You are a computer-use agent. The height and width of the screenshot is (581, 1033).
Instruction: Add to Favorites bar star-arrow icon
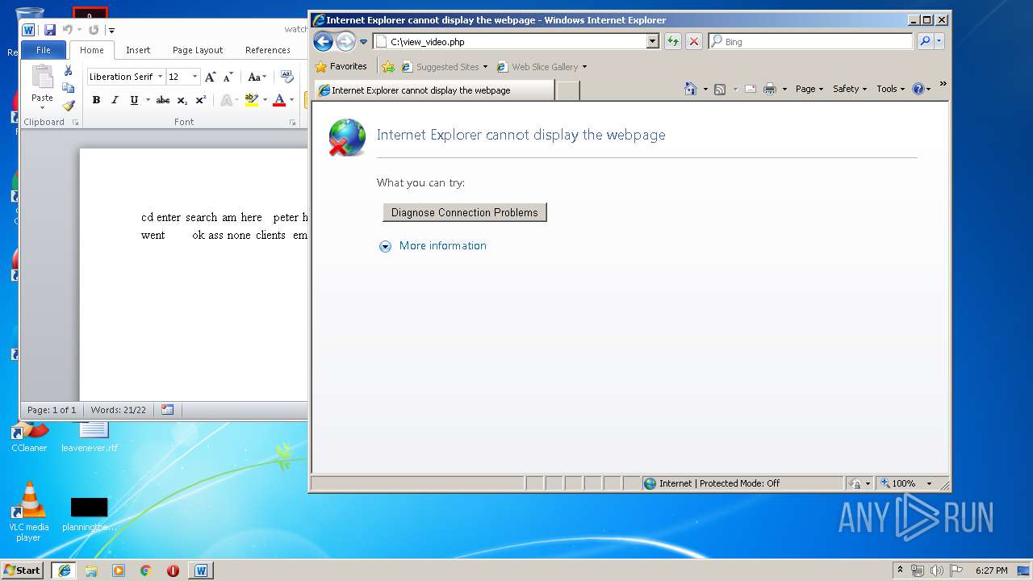(x=388, y=67)
